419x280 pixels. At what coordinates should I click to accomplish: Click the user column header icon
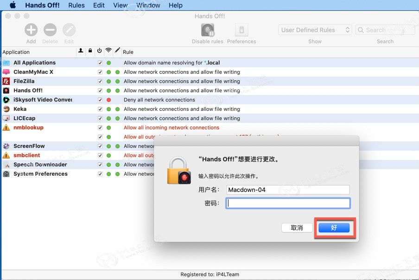(x=81, y=51)
